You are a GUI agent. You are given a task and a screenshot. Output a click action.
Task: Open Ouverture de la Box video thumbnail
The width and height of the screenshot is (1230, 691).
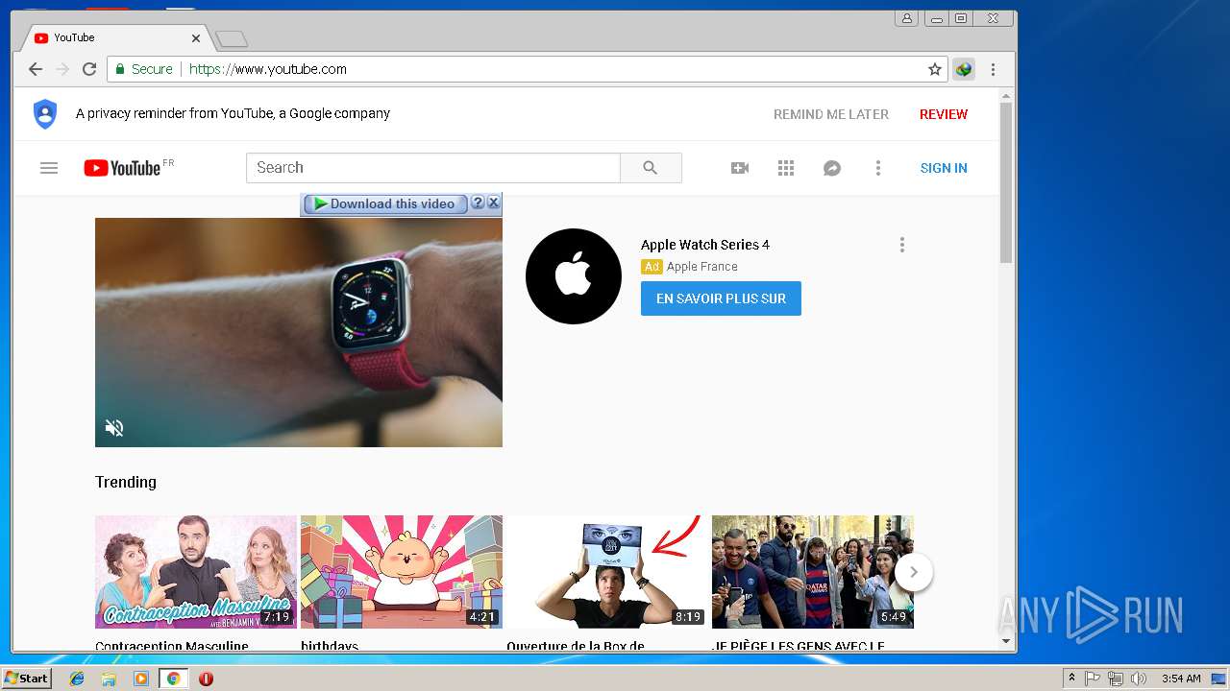(607, 572)
